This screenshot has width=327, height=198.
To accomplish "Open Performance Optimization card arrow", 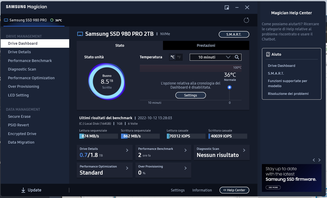I will [x=127, y=168].
